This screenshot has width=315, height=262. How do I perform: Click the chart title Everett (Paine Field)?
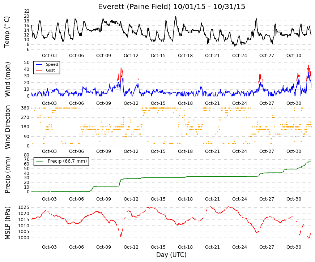[134, 7]
